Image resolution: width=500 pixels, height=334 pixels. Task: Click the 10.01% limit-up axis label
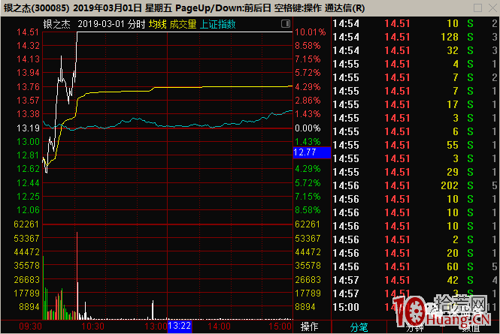point(311,32)
